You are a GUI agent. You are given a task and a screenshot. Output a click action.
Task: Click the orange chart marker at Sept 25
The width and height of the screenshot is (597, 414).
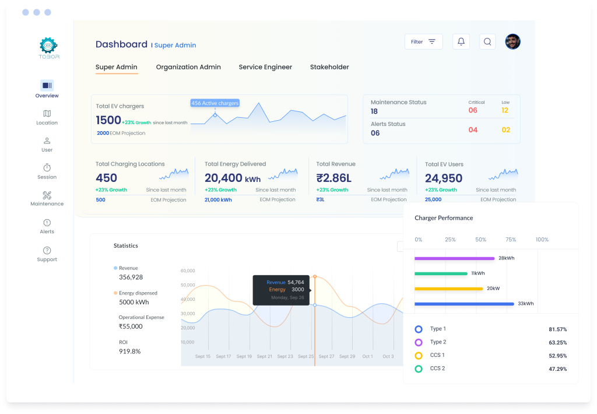(x=315, y=276)
